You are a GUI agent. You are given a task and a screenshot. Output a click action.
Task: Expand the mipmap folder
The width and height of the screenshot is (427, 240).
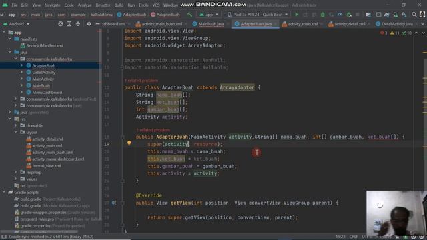tap(16, 172)
